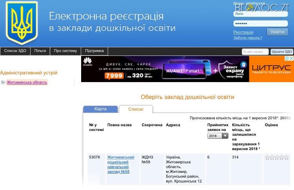Click the first rating star for ЖДНЗ №58

[x=267, y=158]
